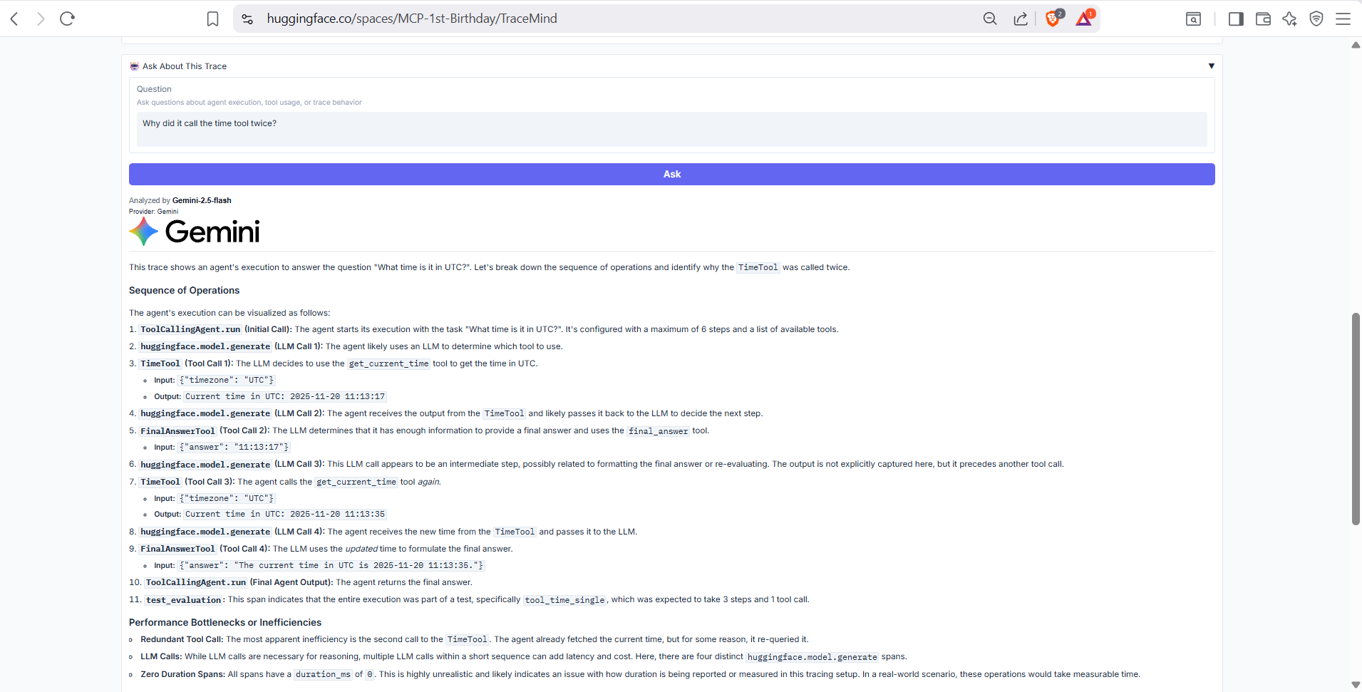Share this page link
This screenshot has height=692, width=1362.
(1021, 19)
